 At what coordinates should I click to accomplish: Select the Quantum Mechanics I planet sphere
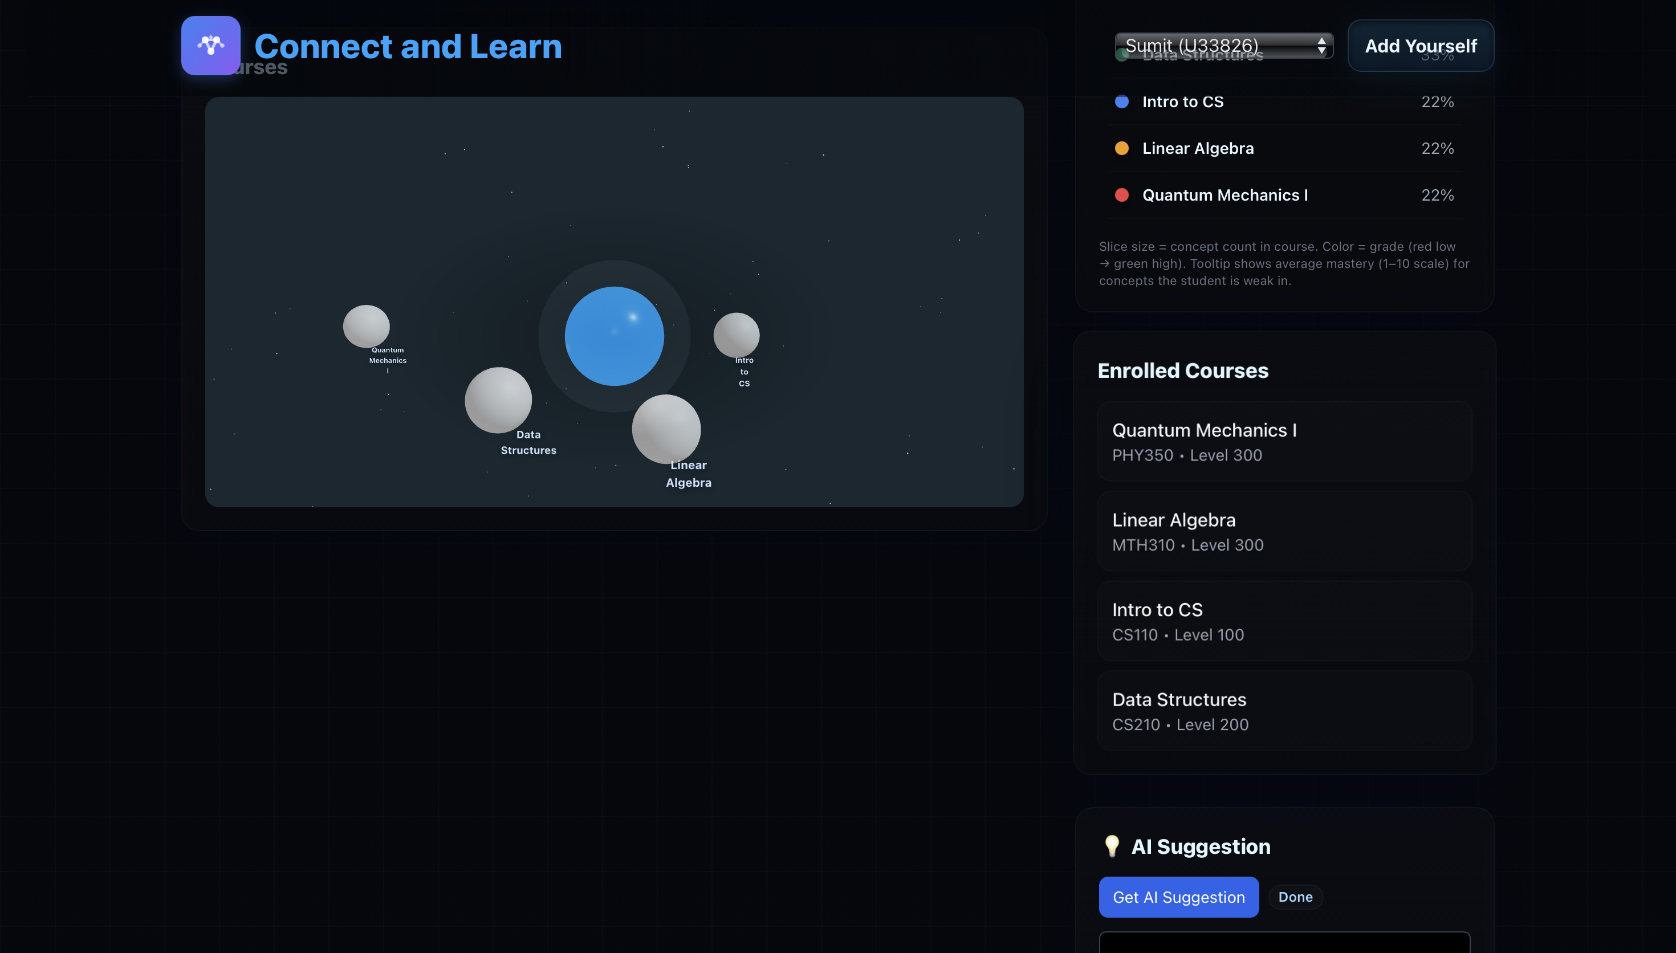(366, 325)
